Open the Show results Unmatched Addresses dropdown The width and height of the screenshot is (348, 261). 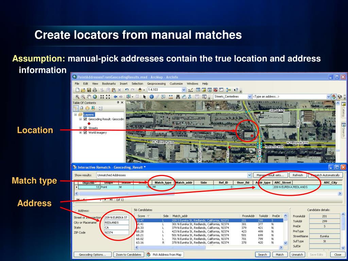coord(249,175)
